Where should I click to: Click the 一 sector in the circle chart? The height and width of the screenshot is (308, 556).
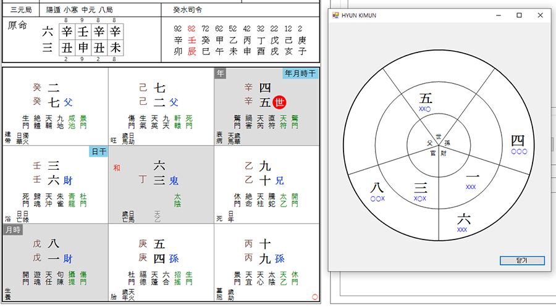(x=473, y=177)
